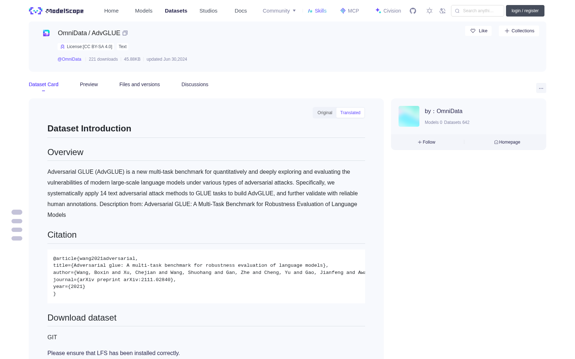Viewport: 575px width, 359px height.
Task: Click the 'GIT' label text
Action: click(52, 337)
